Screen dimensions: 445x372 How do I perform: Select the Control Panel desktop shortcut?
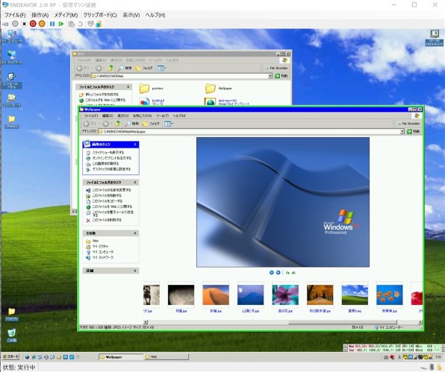[x=12, y=81]
